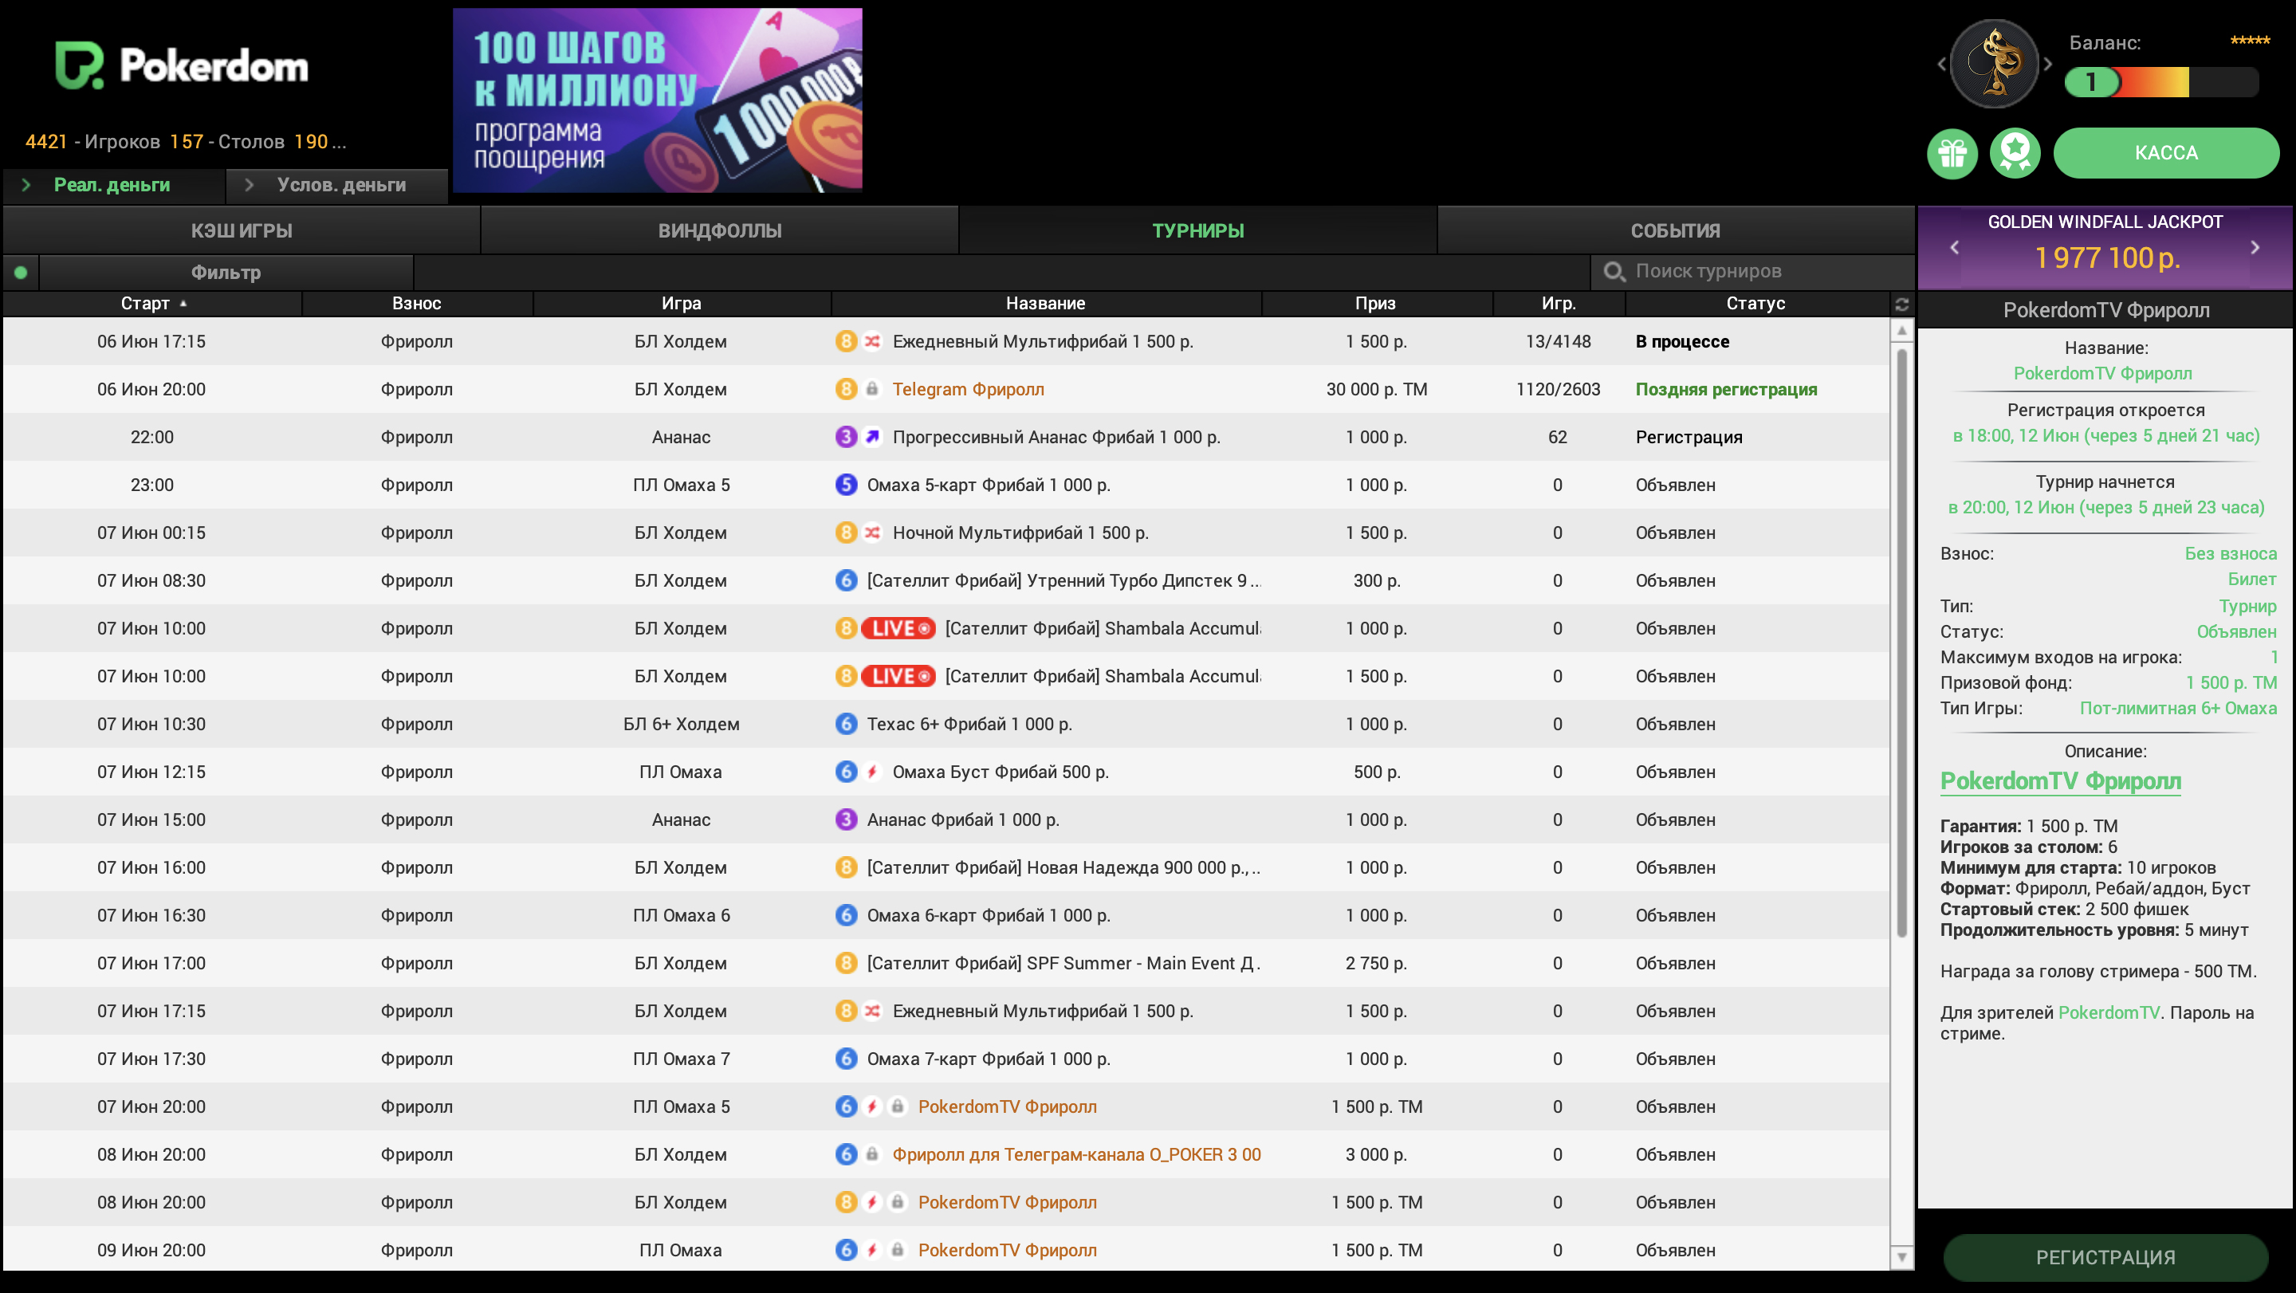This screenshot has height=1293, width=2296.
Task: Open the СОБЫТИЯ tab
Action: coord(1676,231)
